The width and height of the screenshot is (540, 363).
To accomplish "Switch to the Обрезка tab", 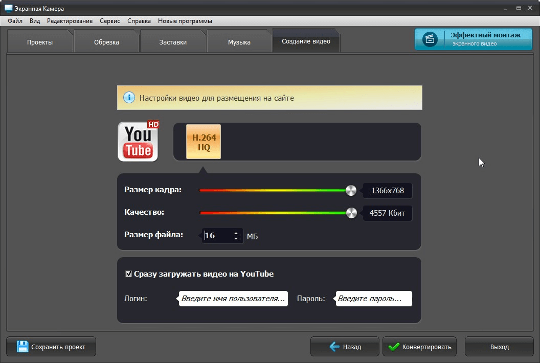I will click(x=106, y=42).
